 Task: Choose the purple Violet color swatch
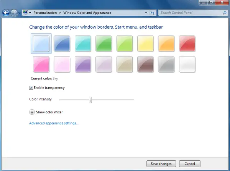pos(83,64)
